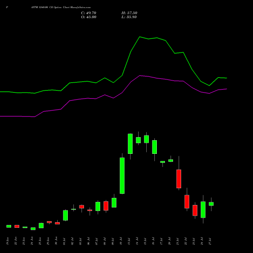Select the red candle for 21 Jul
This screenshot has width=253, height=253.
point(179,179)
